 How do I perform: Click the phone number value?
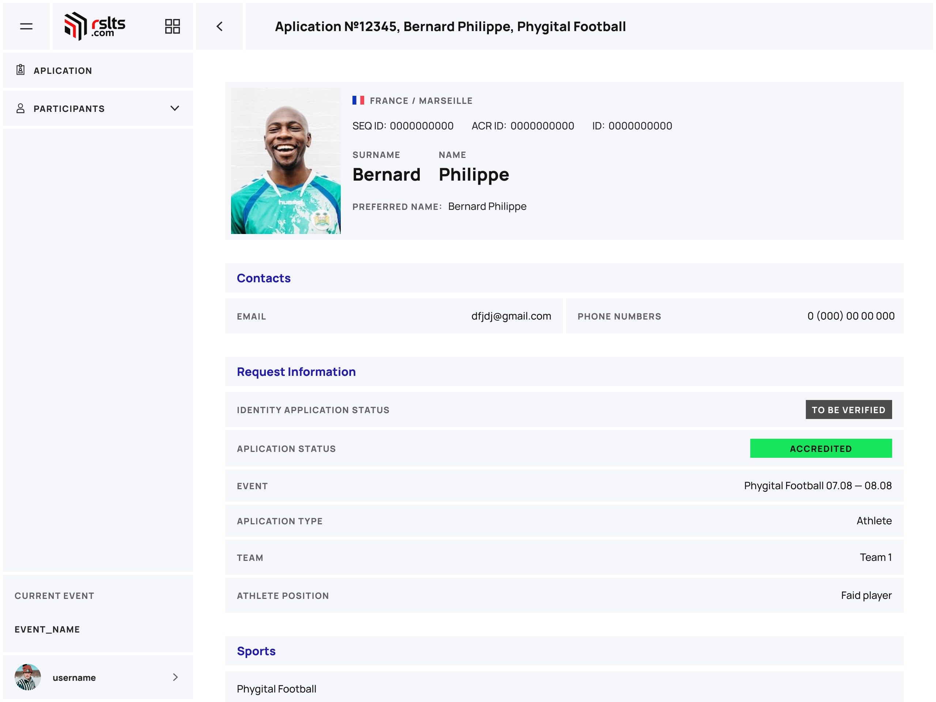click(850, 316)
